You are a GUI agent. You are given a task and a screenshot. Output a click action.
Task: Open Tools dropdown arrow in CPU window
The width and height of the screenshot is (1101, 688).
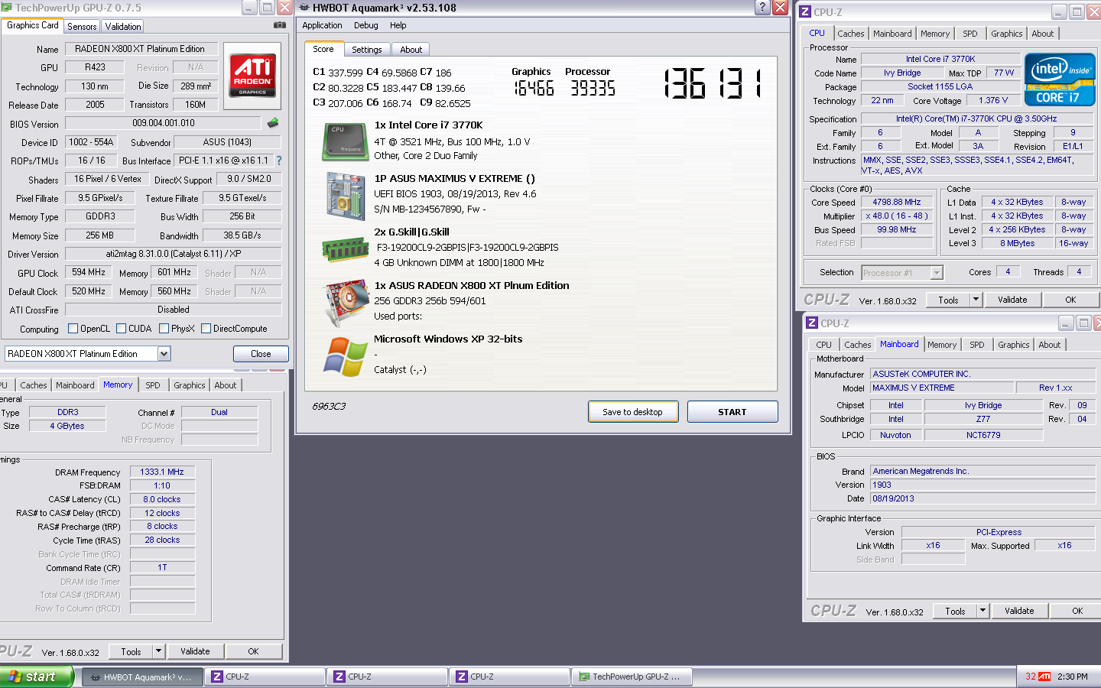point(976,300)
